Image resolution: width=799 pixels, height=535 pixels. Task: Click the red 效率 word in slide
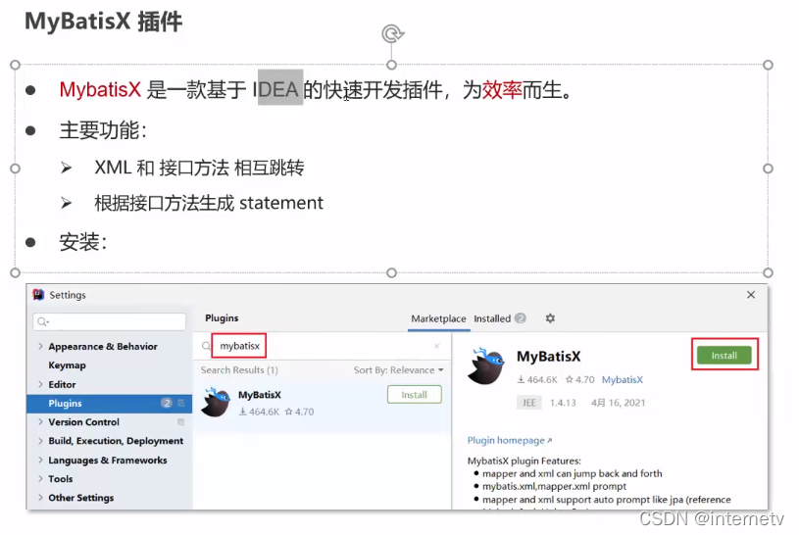pyautogui.click(x=502, y=90)
